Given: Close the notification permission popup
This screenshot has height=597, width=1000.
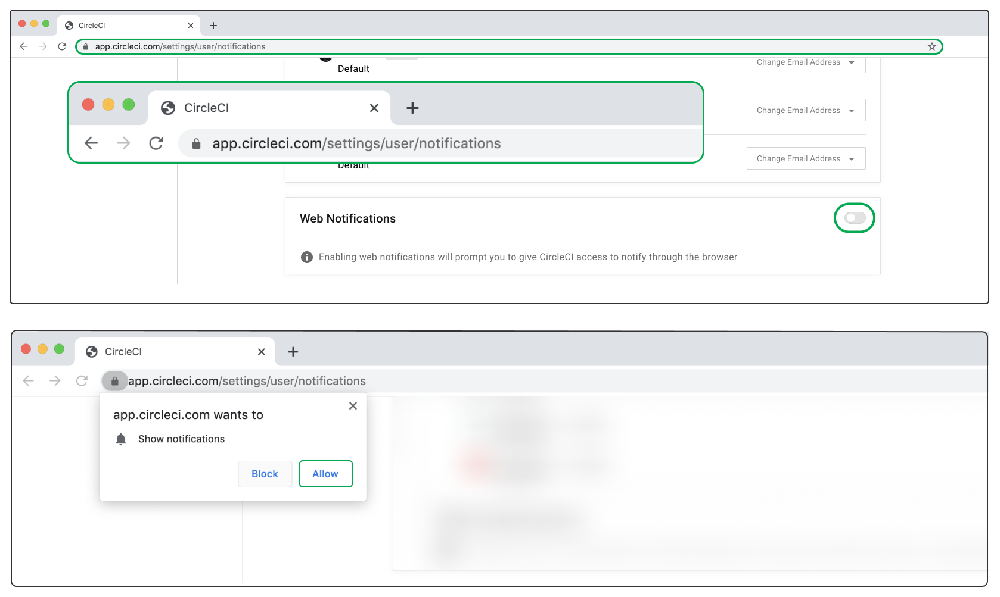Looking at the screenshot, I should click(353, 406).
